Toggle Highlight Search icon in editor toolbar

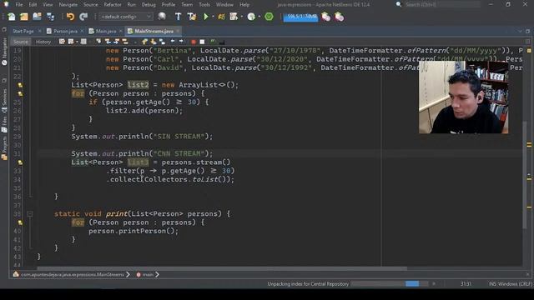(x=125, y=42)
